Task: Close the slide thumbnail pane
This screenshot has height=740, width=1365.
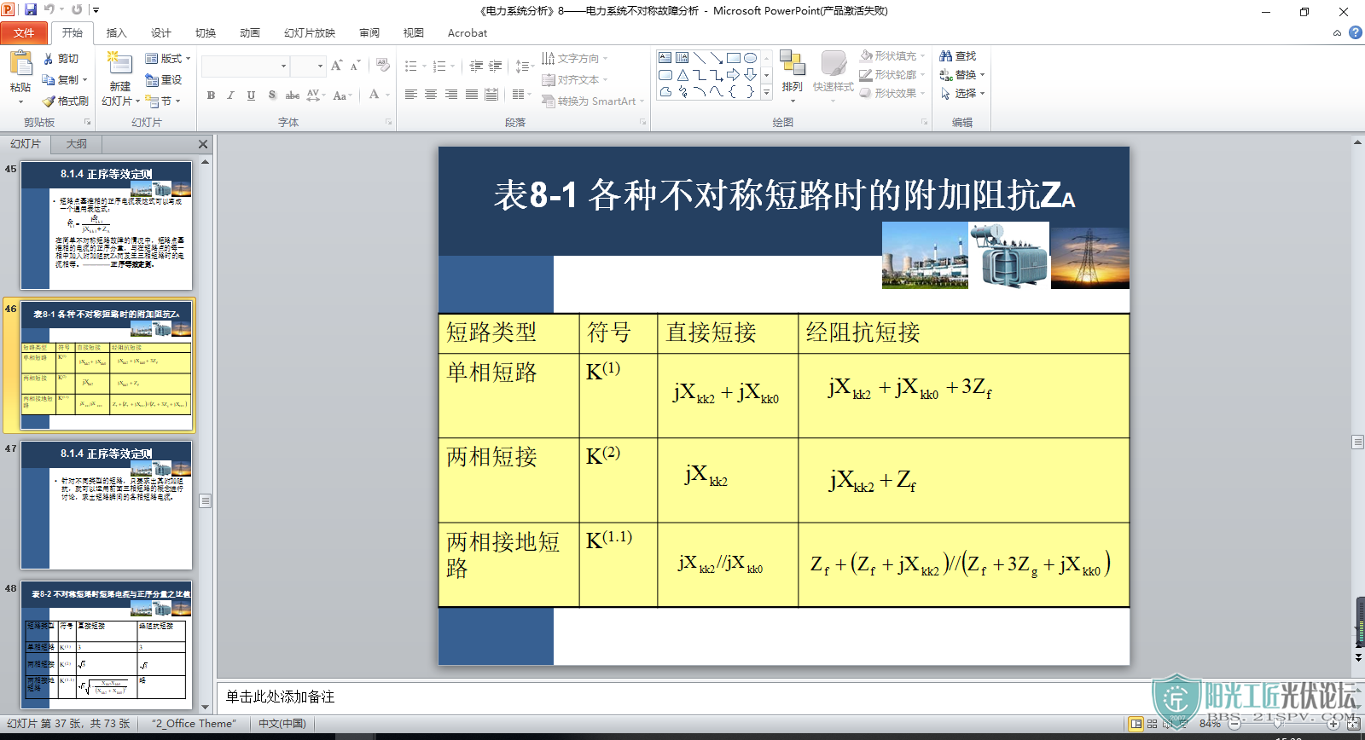Action: (203, 144)
